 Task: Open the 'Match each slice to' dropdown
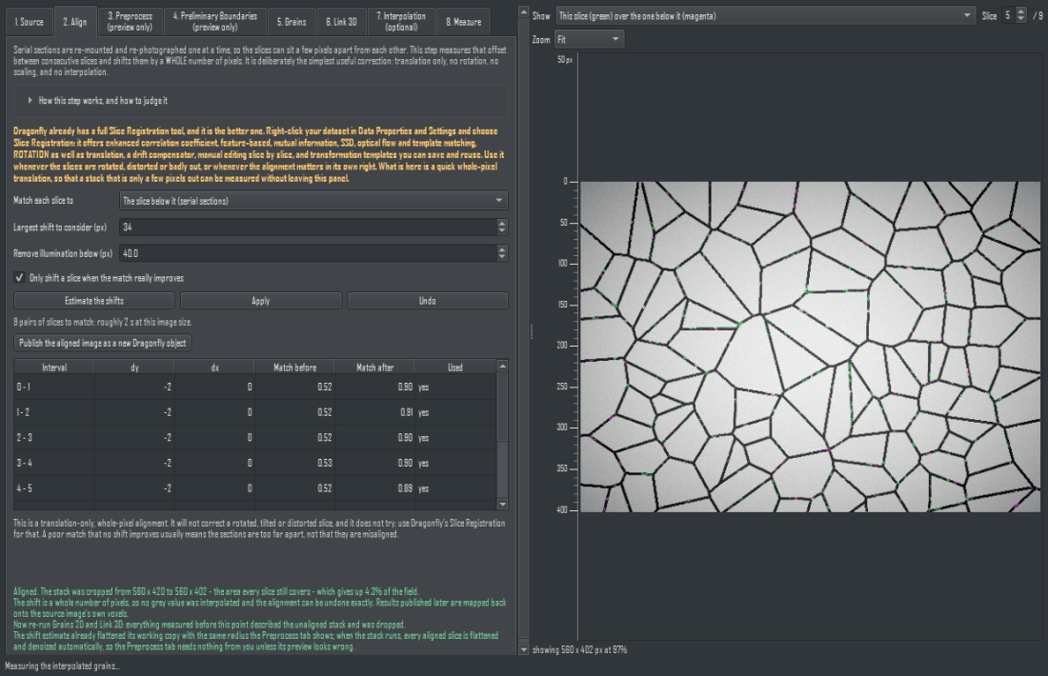pos(313,200)
